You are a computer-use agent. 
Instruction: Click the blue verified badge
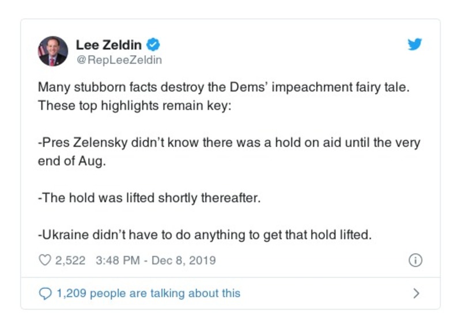click(154, 44)
